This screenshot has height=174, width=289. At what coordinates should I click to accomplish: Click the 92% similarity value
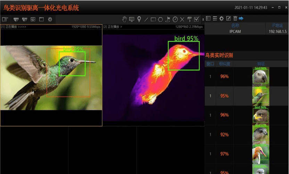[224, 134]
